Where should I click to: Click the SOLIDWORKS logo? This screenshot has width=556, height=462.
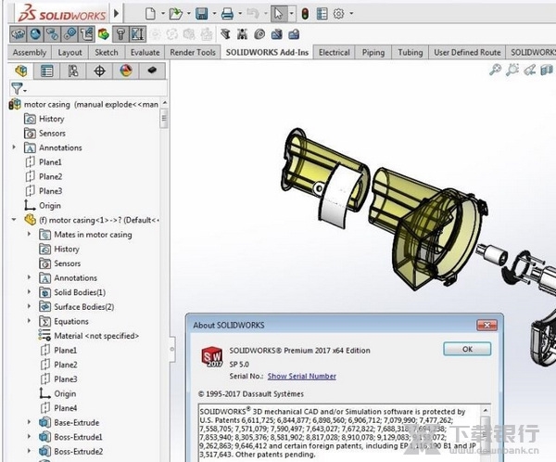(62, 14)
